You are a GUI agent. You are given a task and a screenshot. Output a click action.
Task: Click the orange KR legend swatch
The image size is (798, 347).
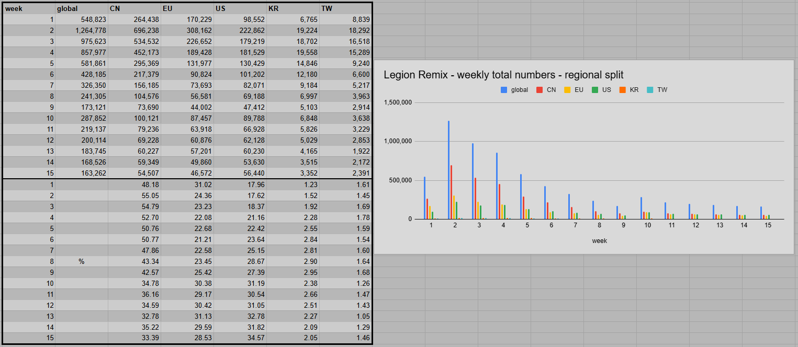623,90
